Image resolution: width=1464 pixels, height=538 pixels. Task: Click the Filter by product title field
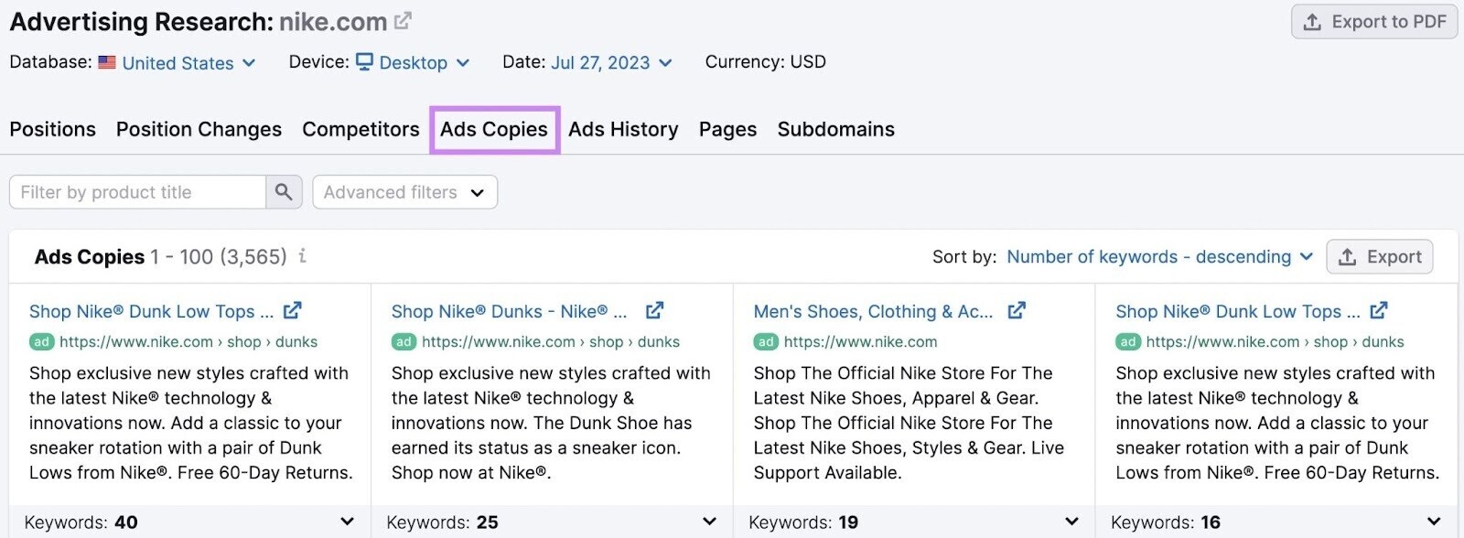point(137,192)
